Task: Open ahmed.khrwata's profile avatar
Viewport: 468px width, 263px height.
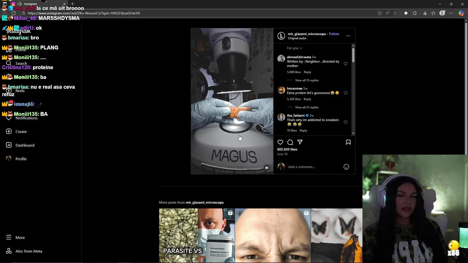Action: [x=281, y=59]
